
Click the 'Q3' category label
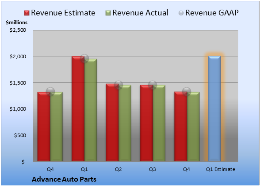(153, 169)
